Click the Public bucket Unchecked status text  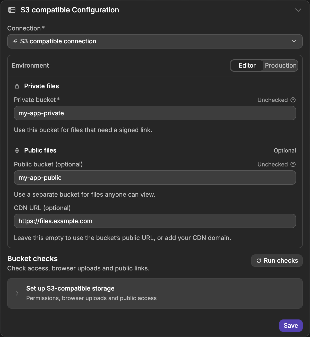coord(273,164)
